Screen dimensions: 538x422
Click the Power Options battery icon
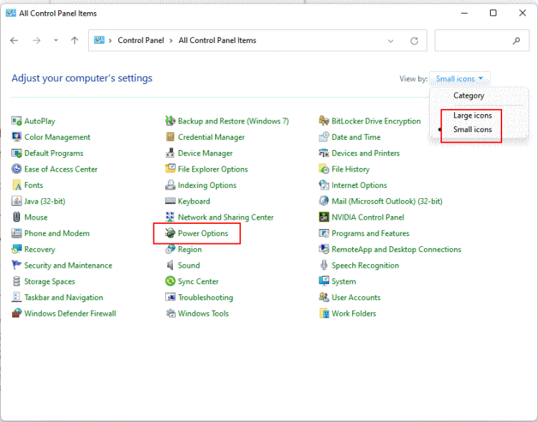[x=170, y=233]
